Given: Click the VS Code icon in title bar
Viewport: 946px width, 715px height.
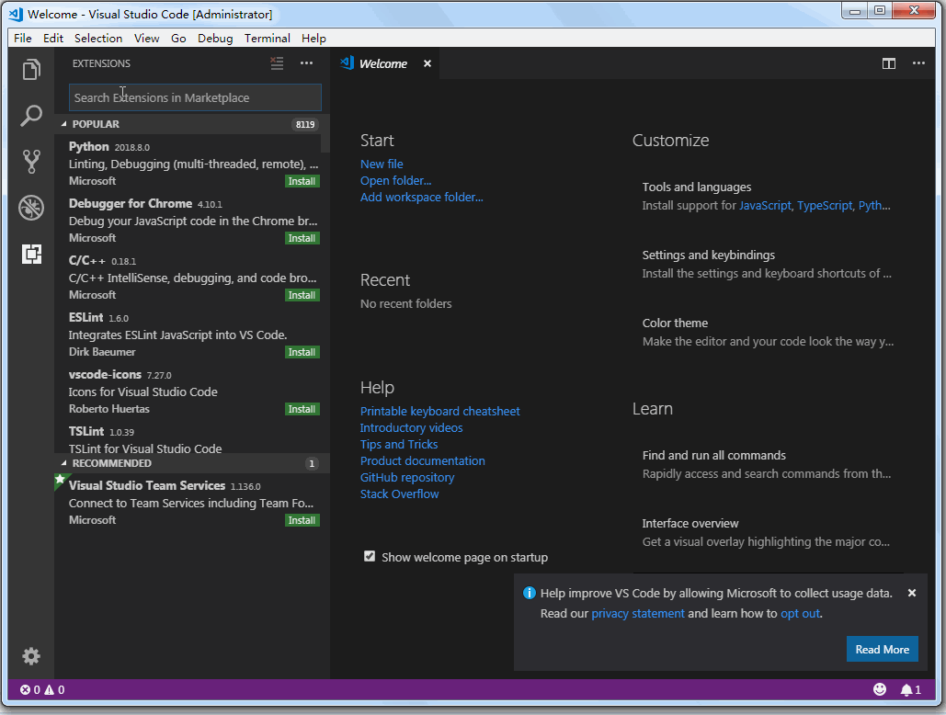Looking at the screenshot, I should 17,14.
